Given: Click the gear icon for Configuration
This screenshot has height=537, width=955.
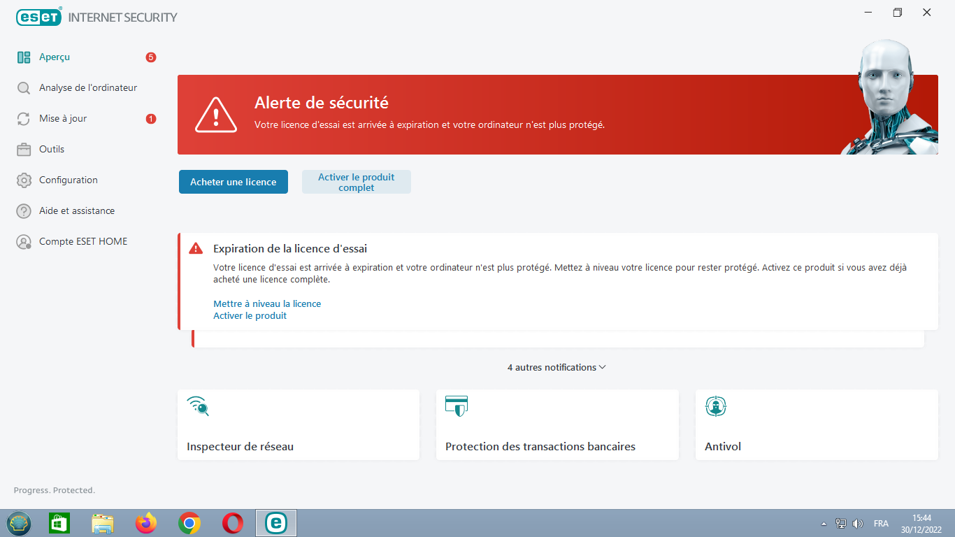Looking at the screenshot, I should [24, 180].
